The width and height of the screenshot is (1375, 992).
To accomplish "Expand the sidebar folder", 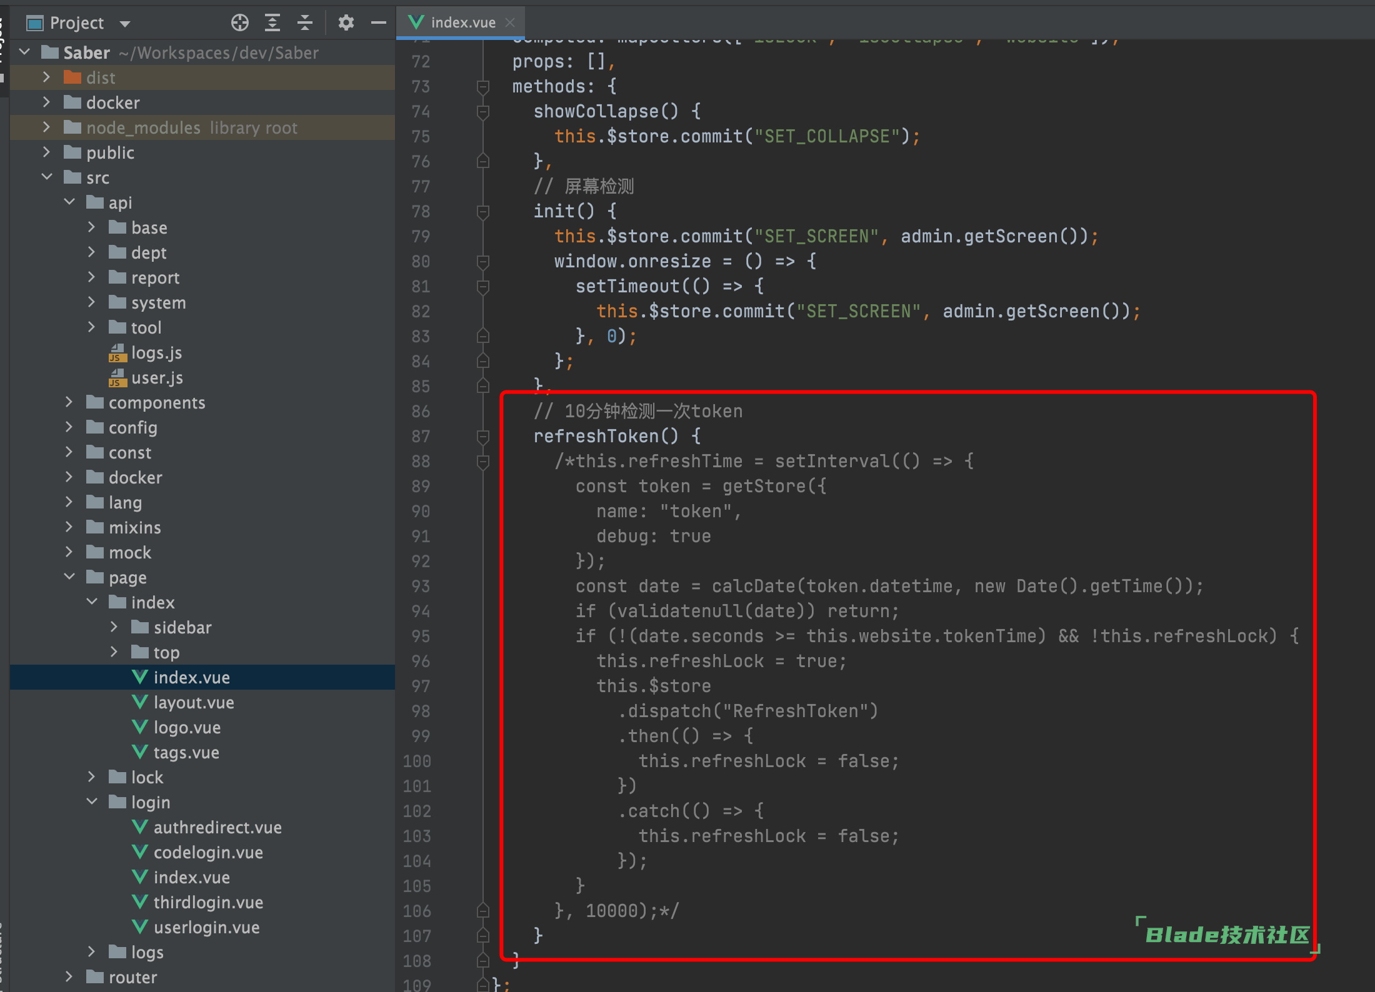I will (114, 627).
